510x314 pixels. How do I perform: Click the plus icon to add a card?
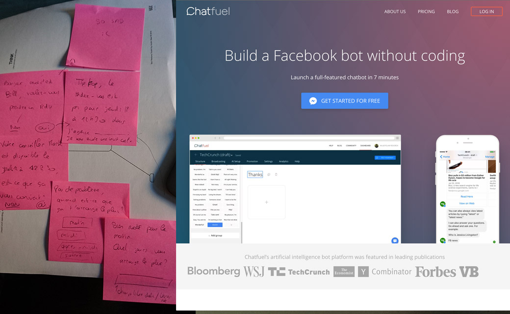[266, 202]
